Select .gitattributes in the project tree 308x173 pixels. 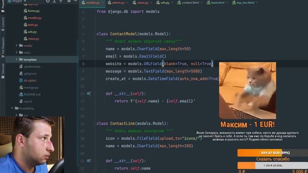[30, 67]
